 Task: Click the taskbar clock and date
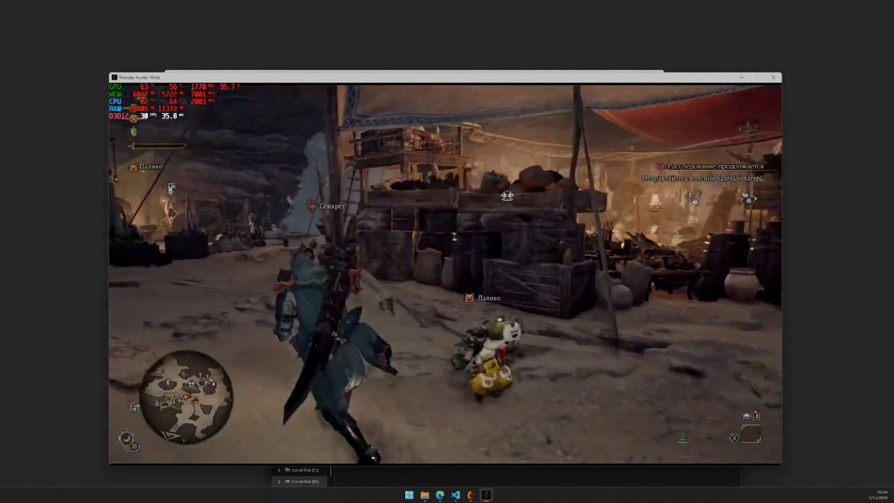pos(878,495)
